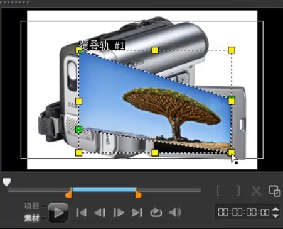Switch to 项目 (Project) playback mode
The height and width of the screenshot is (229, 283).
[x=32, y=206]
